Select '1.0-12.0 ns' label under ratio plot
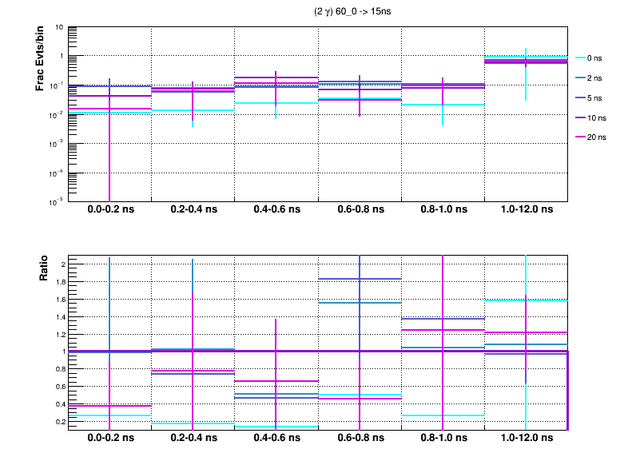 click(x=525, y=439)
